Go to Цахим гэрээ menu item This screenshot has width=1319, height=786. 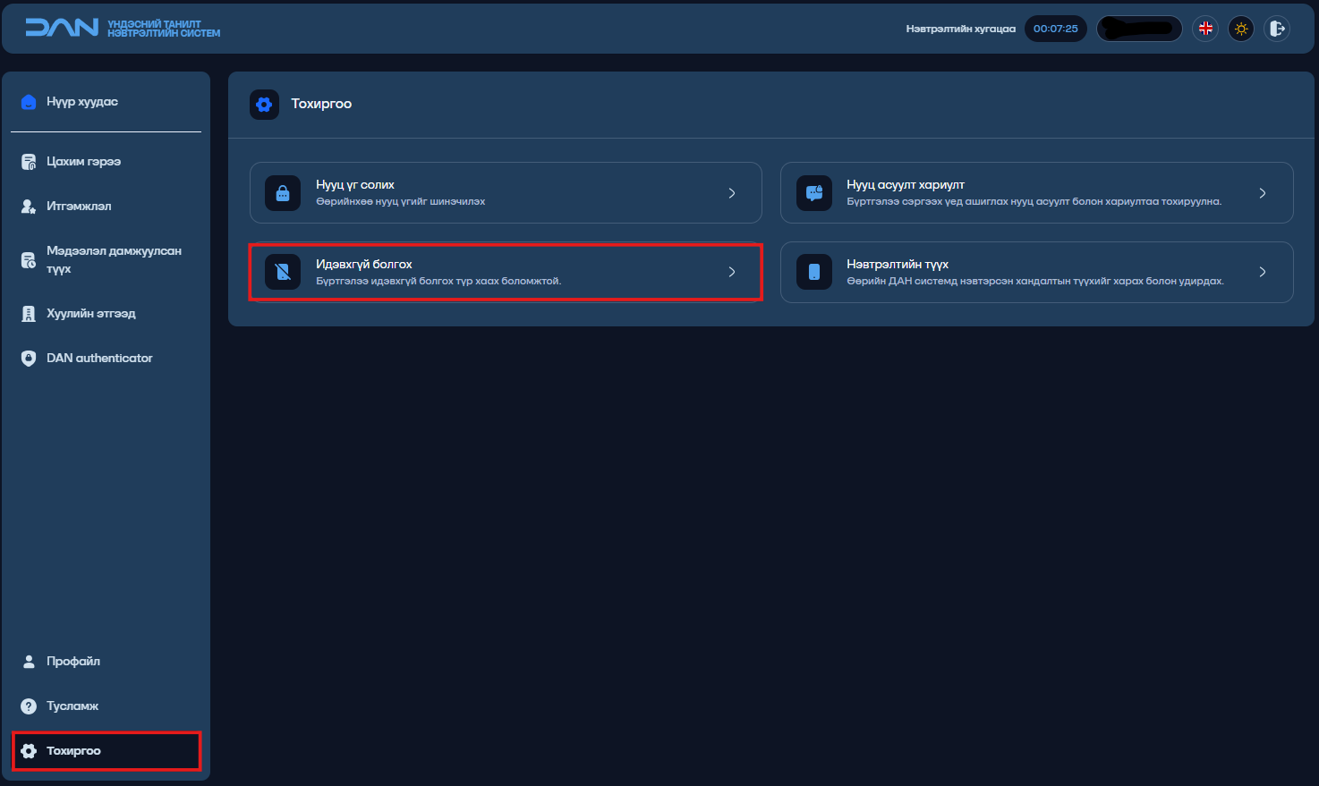tap(84, 162)
